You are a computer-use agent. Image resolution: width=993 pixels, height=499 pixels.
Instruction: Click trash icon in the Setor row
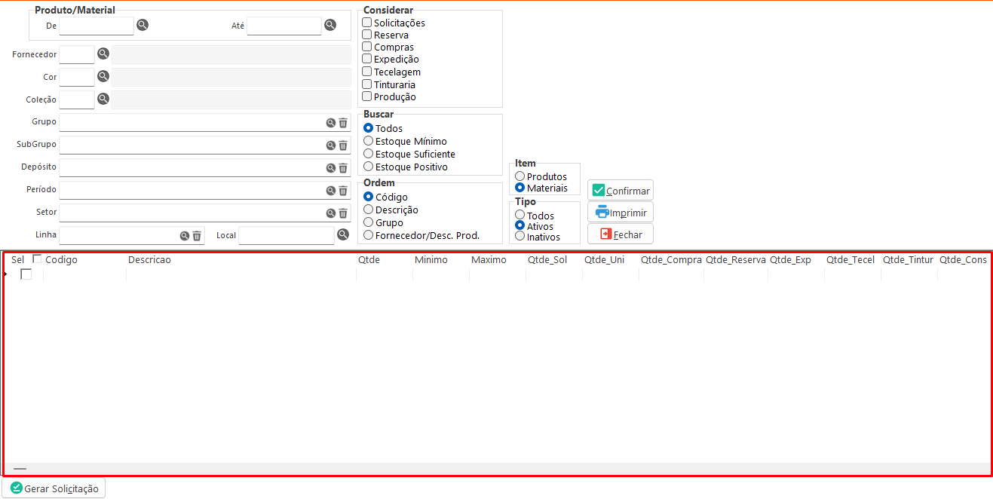pyautogui.click(x=343, y=213)
